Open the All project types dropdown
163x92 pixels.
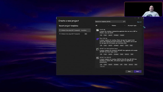[134, 26]
